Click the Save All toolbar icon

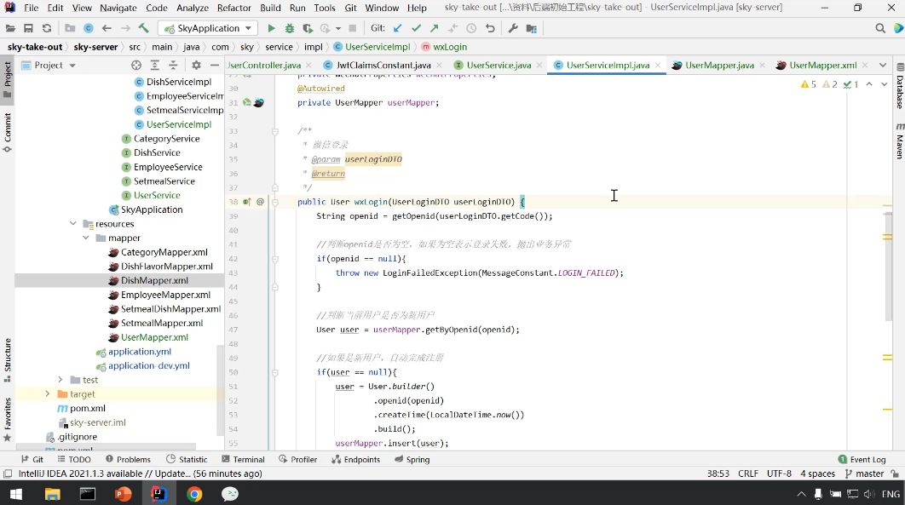(28, 28)
